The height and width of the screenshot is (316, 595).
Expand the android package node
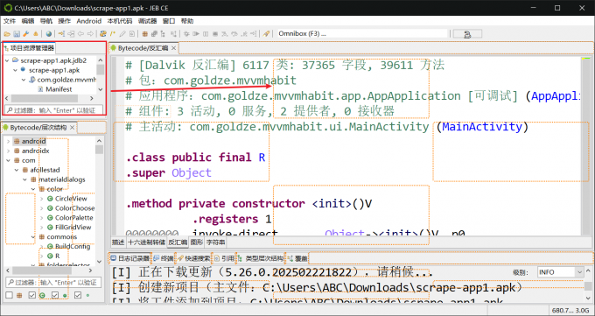point(9,141)
